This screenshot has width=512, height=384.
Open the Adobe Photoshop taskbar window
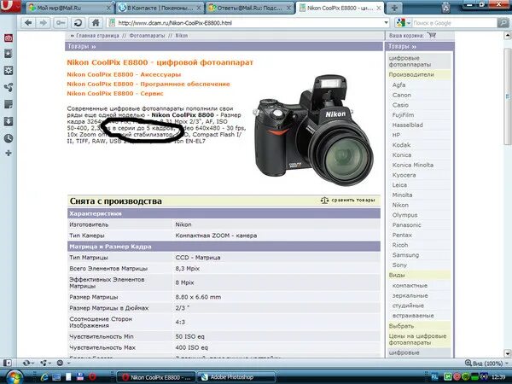coord(236,377)
